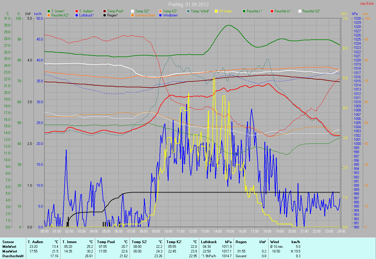Viewport: 376px width, 259px height.
Task: Click the Feuchte A.* legend label
Action: pos(283,11)
